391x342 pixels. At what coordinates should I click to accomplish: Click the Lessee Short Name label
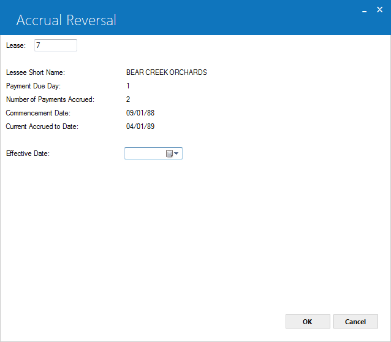[x=36, y=72]
